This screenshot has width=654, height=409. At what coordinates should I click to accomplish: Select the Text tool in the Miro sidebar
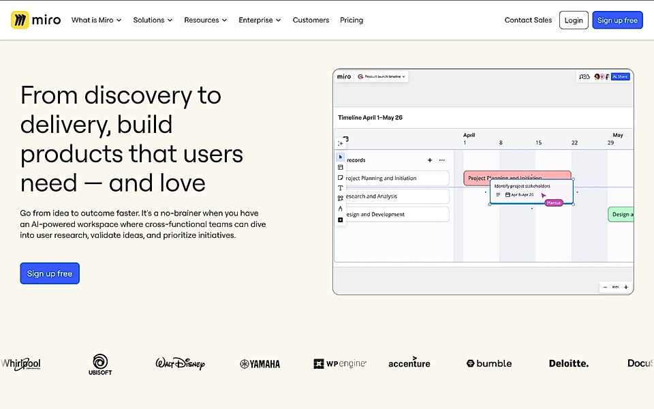tap(340, 187)
